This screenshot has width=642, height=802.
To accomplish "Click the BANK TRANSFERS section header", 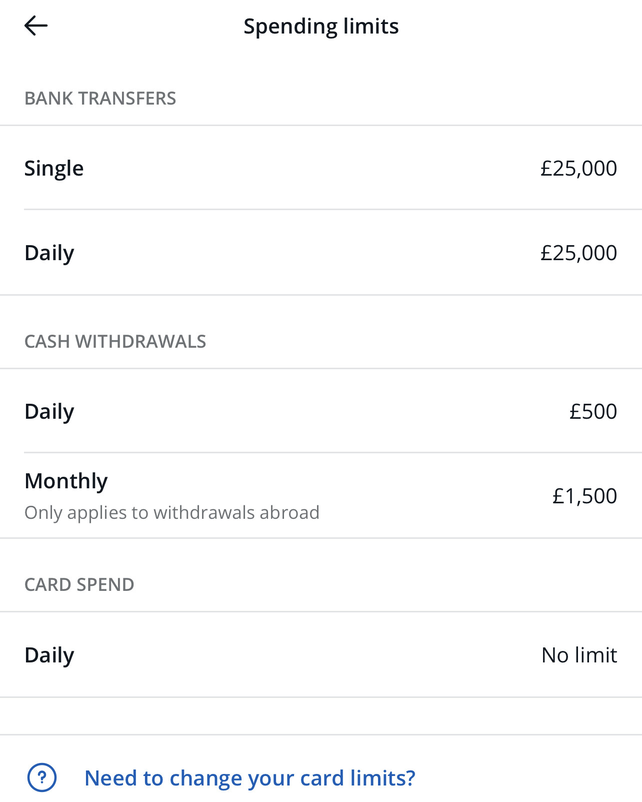I will click(100, 98).
